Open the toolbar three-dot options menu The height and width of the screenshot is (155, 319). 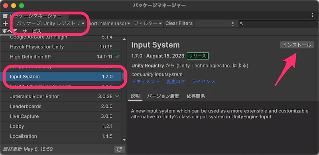point(233,23)
